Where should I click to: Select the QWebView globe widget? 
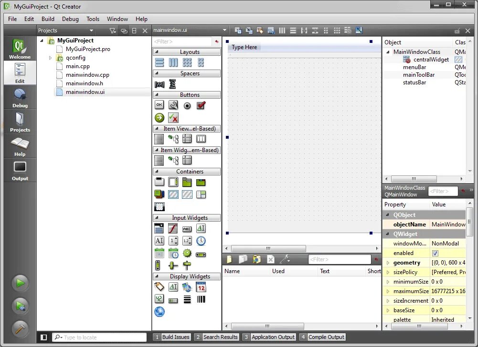[159, 312]
